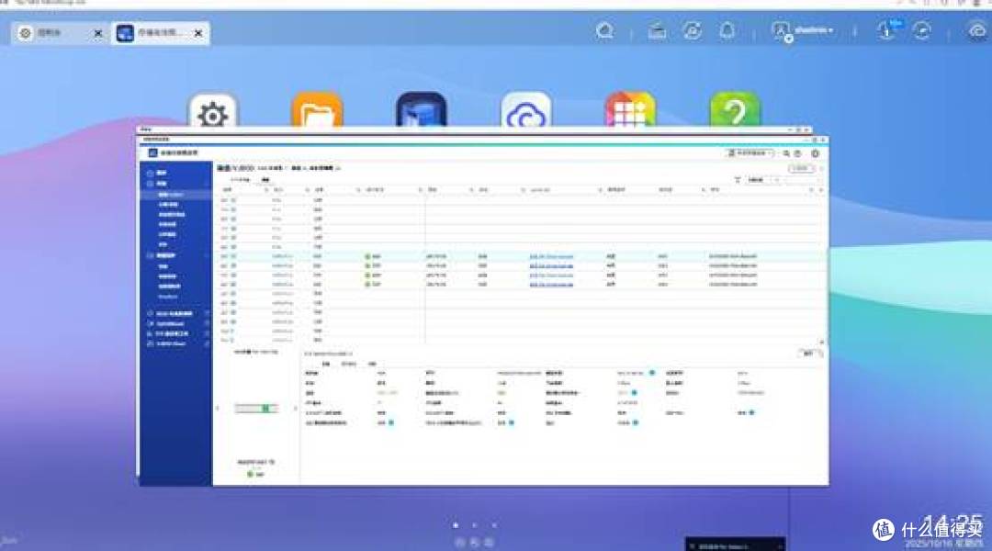Click the info icon with blue badge
The height and width of the screenshot is (551, 992).
point(887,29)
